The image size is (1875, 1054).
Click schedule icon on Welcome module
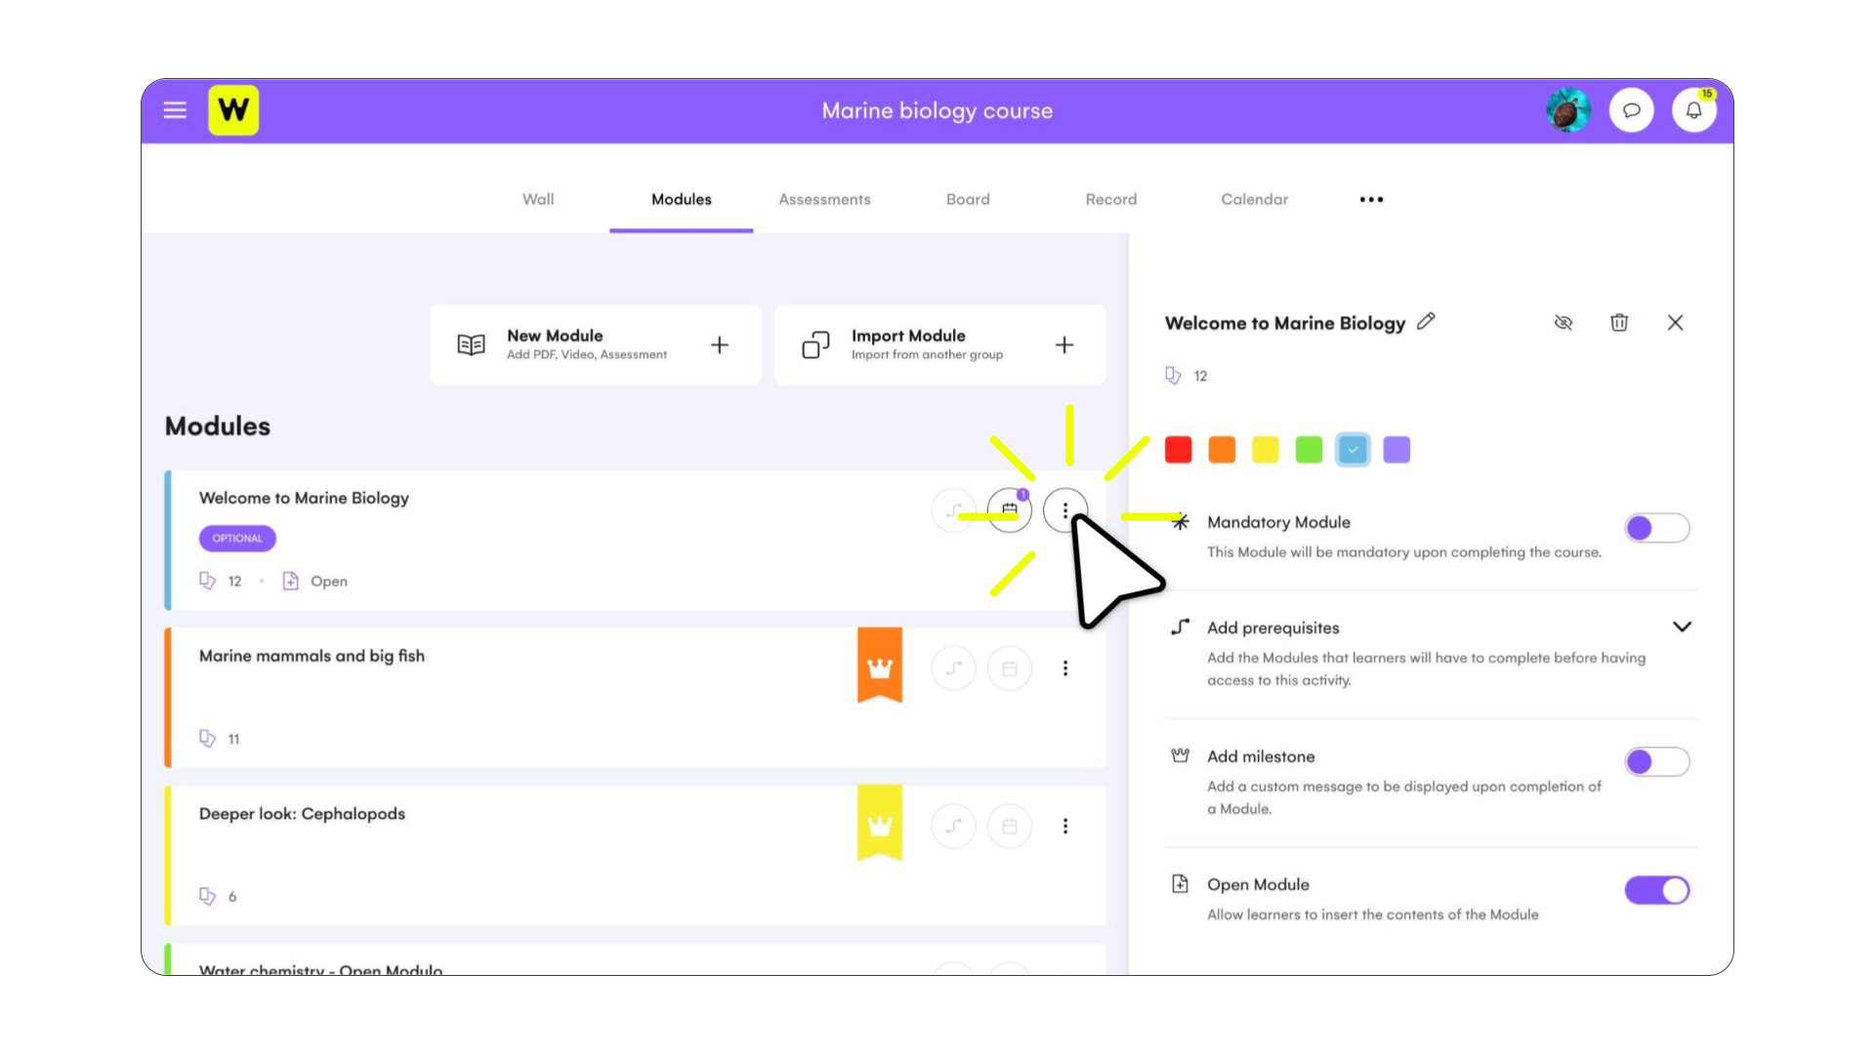pyautogui.click(x=1009, y=509)
